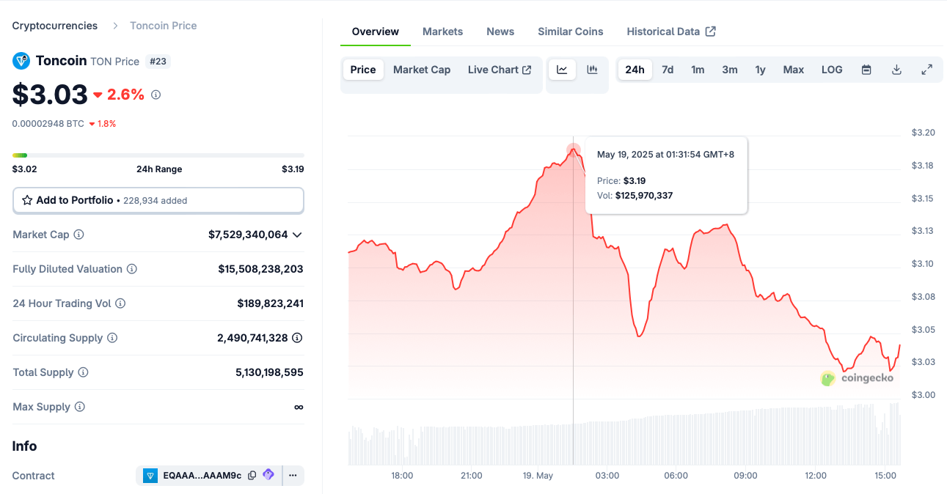This screenshot has height=494, width=947.
Task: Click the 24h Range progress bar
Action: (x=158, y=155)
